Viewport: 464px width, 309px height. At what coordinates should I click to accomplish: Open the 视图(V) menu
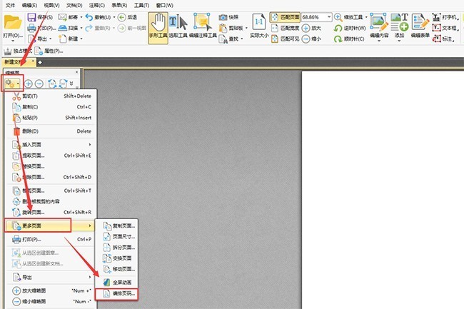[52, 5]
